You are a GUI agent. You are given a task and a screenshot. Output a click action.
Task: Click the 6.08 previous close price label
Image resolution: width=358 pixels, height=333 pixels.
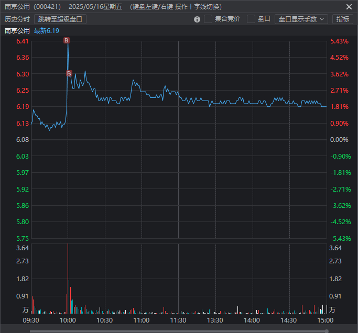pos(23,140)
